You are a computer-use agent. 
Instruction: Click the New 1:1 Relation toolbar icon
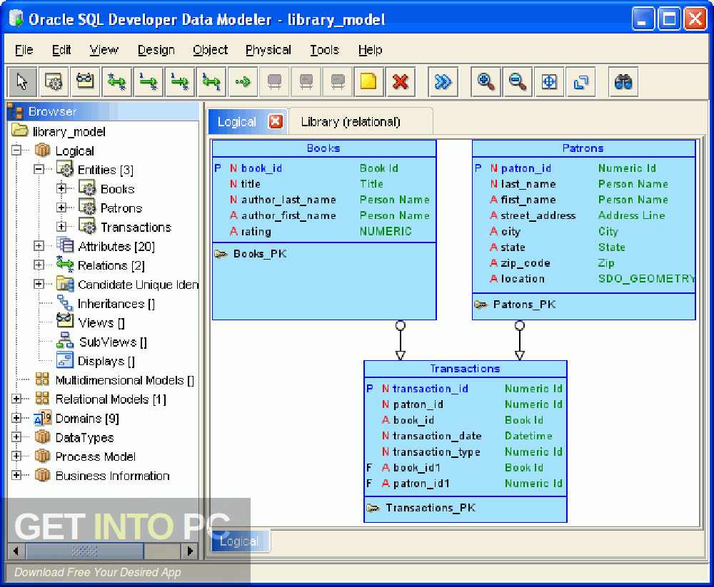click(211, 82)
